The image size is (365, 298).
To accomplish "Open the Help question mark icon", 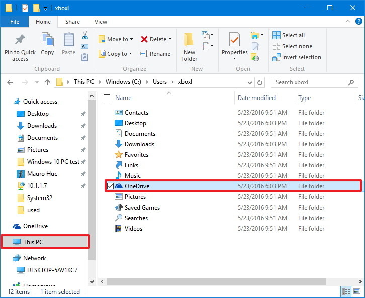I will 358,22.
